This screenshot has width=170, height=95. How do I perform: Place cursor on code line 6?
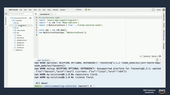click(x=53, y=30)
